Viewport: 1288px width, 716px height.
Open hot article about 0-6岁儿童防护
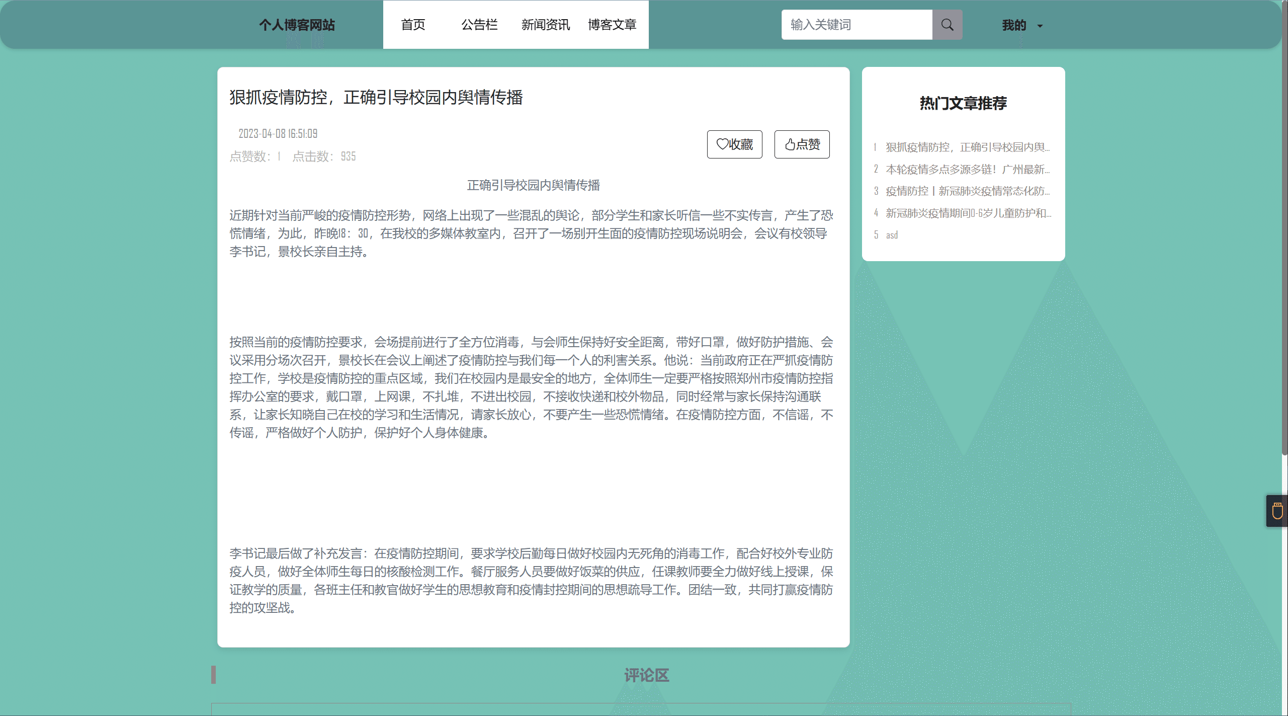tap(968, 213)
